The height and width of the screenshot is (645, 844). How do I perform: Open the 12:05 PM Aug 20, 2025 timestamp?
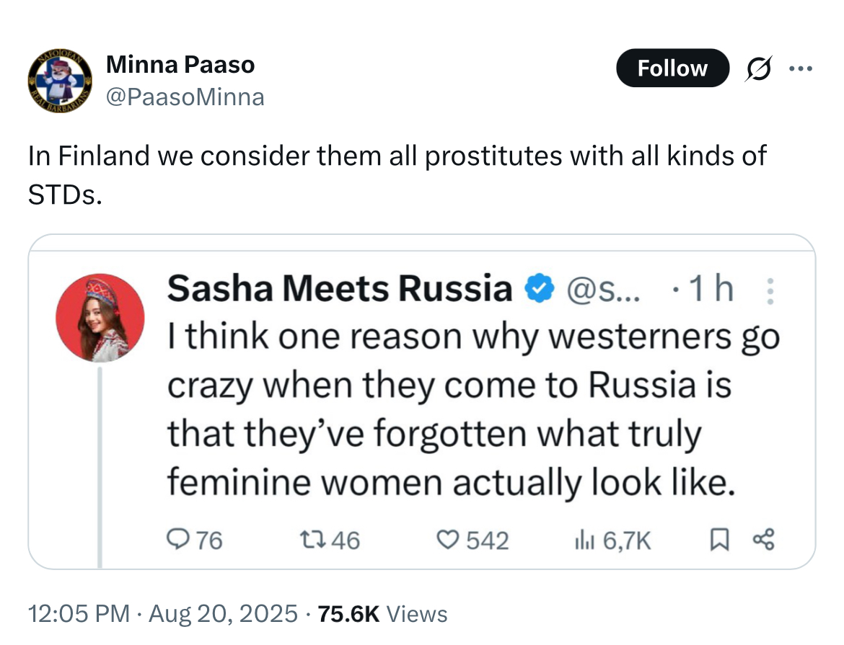coord(162,614)
